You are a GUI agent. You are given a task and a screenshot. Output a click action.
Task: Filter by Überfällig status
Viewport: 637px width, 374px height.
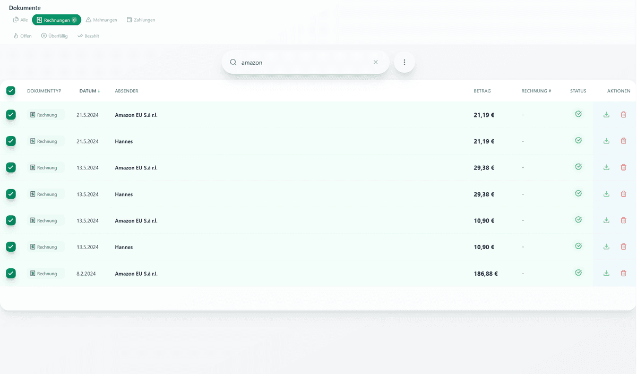tap(54, 36)
